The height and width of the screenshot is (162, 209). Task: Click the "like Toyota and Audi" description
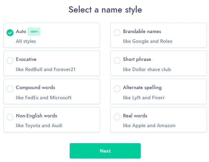39,125
